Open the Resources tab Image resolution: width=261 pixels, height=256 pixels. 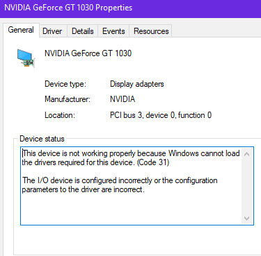click(151, 31)
